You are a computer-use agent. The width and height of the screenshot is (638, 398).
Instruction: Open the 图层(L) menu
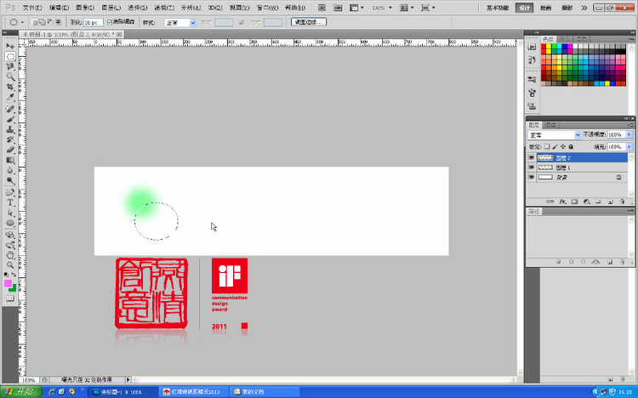111,8
